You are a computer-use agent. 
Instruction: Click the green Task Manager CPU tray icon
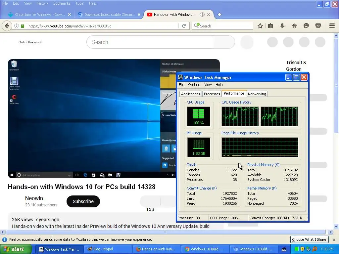[297, 249]
